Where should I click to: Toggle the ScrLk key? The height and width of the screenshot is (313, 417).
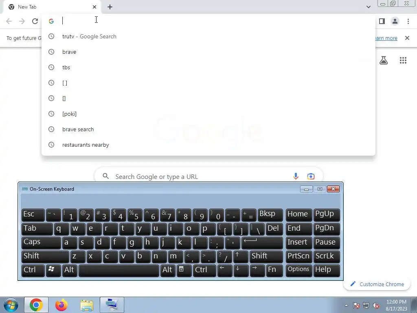[327, 256]
